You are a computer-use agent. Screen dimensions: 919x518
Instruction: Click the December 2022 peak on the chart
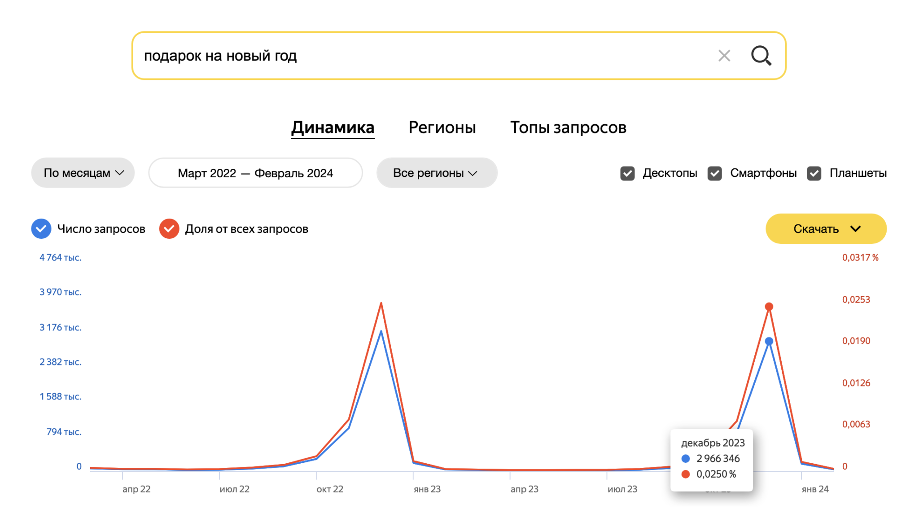pos(381,304)
